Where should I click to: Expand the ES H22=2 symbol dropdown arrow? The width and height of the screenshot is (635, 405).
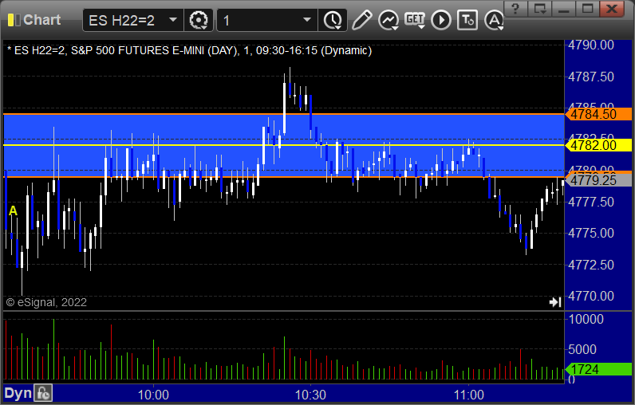click(173, 20)
